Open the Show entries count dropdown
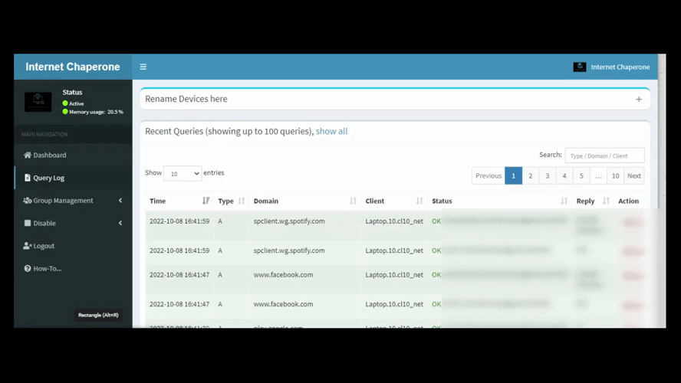 click(x=183, y=174)
